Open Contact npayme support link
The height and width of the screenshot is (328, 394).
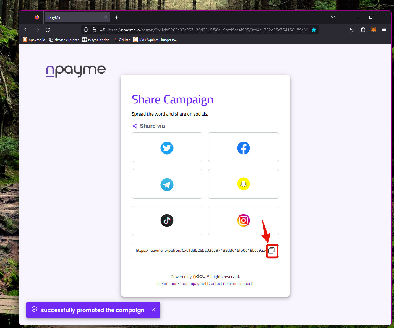click(x=231, y=283)
